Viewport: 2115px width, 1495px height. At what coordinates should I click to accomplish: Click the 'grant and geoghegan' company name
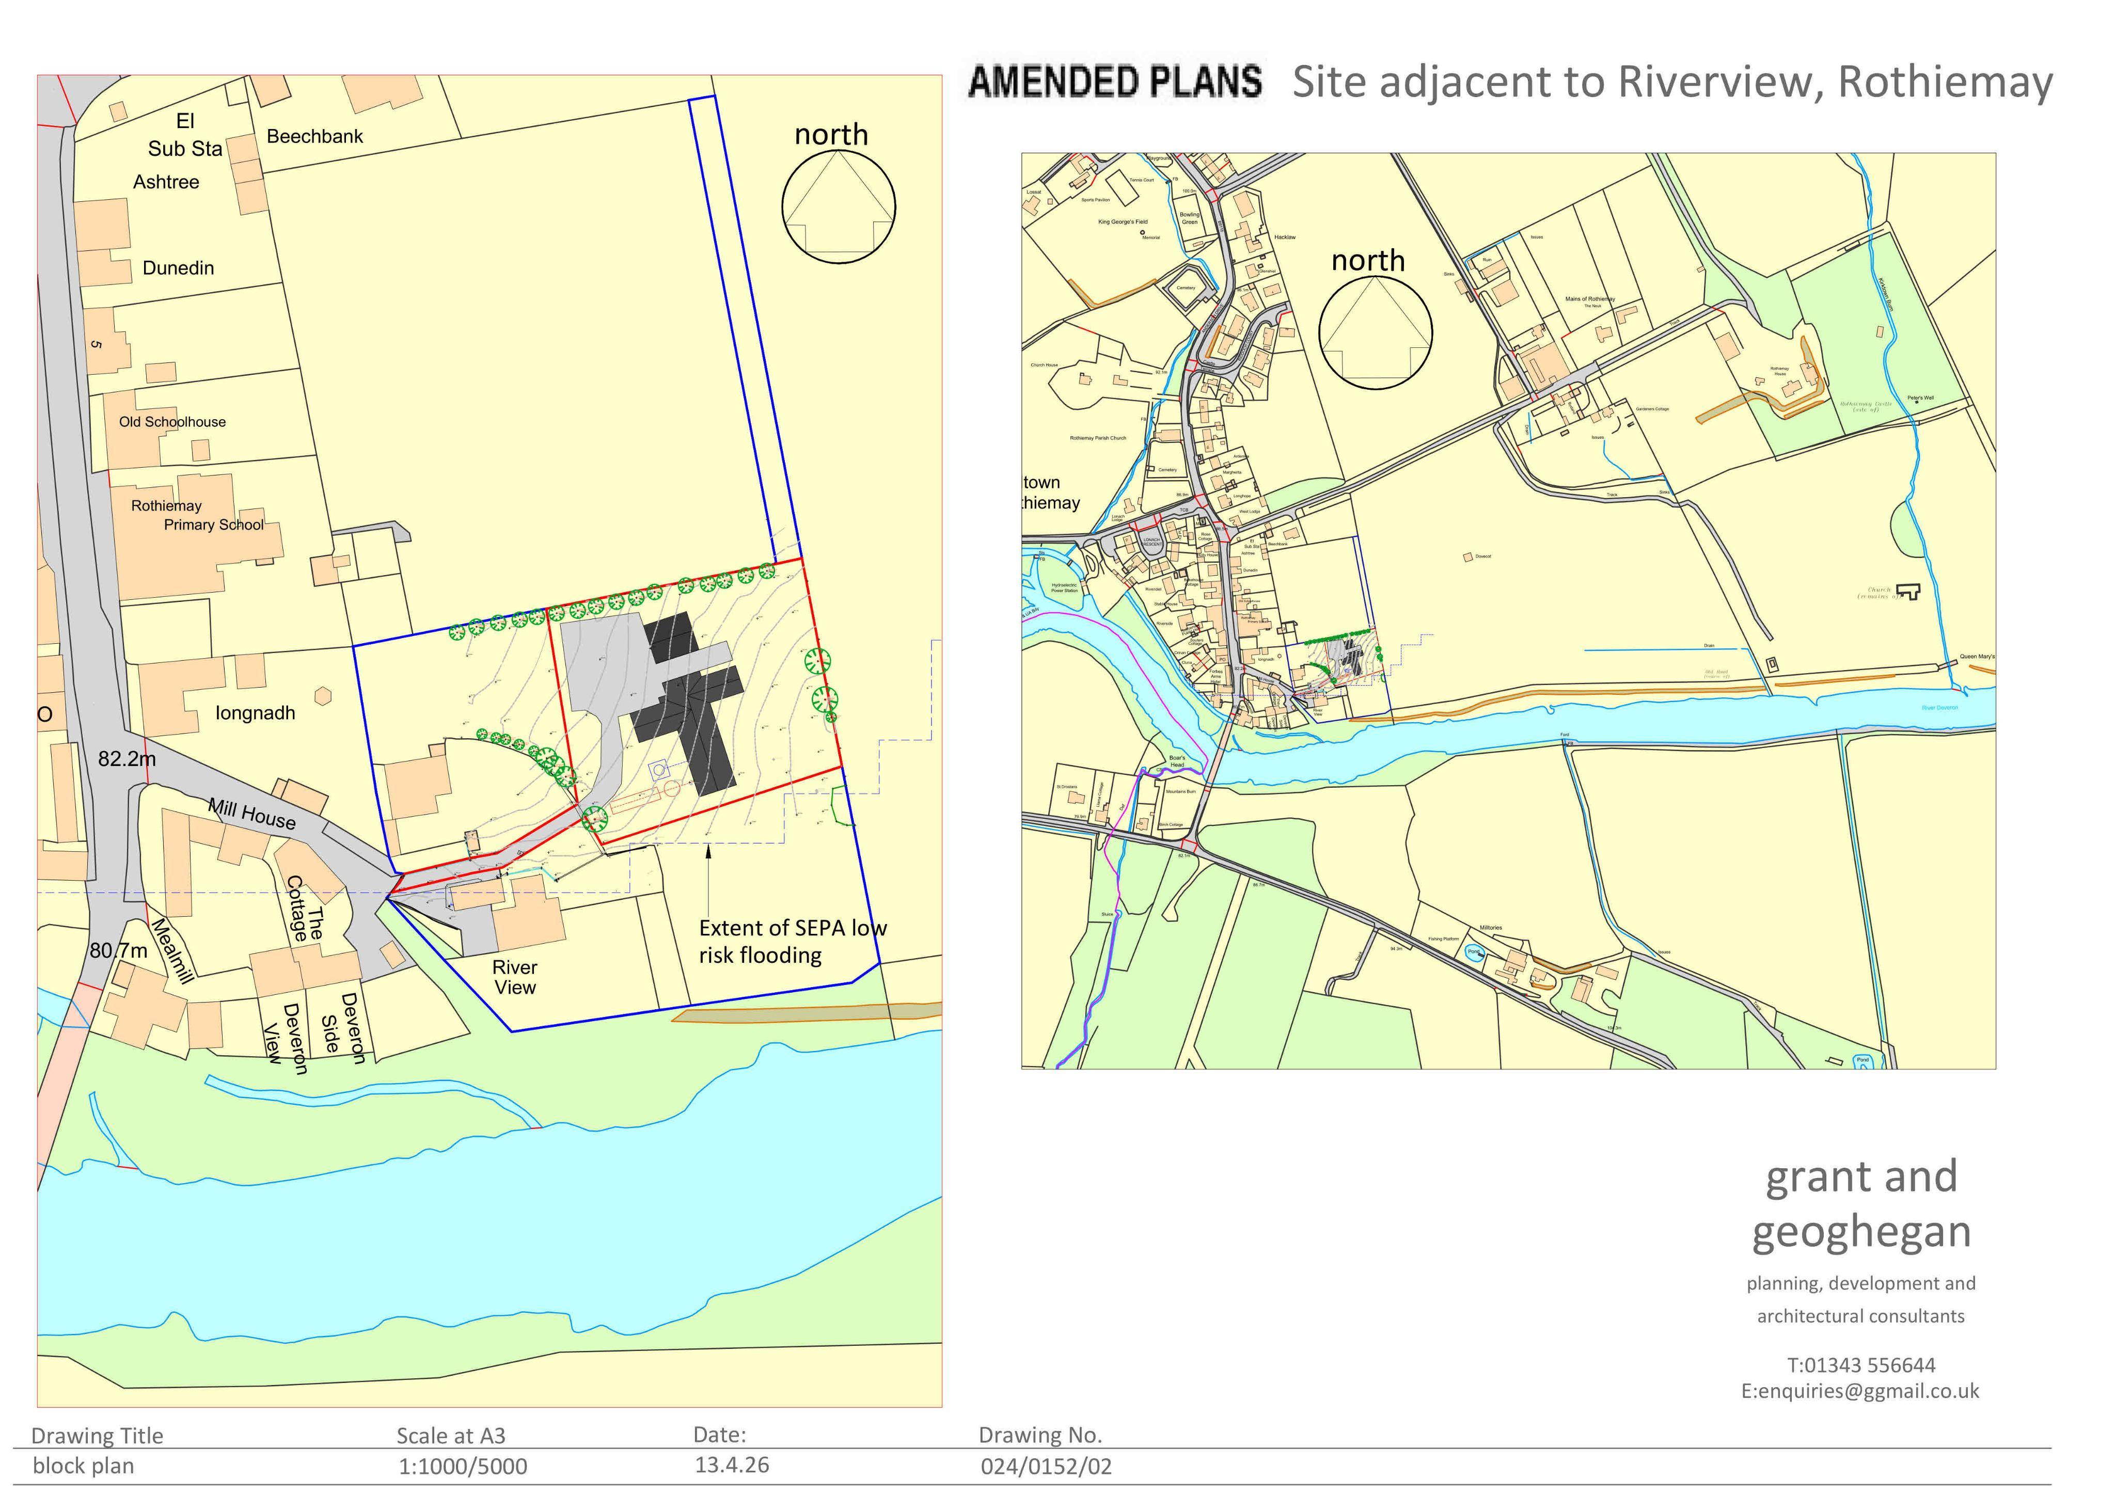[x=1861, y=1204]
